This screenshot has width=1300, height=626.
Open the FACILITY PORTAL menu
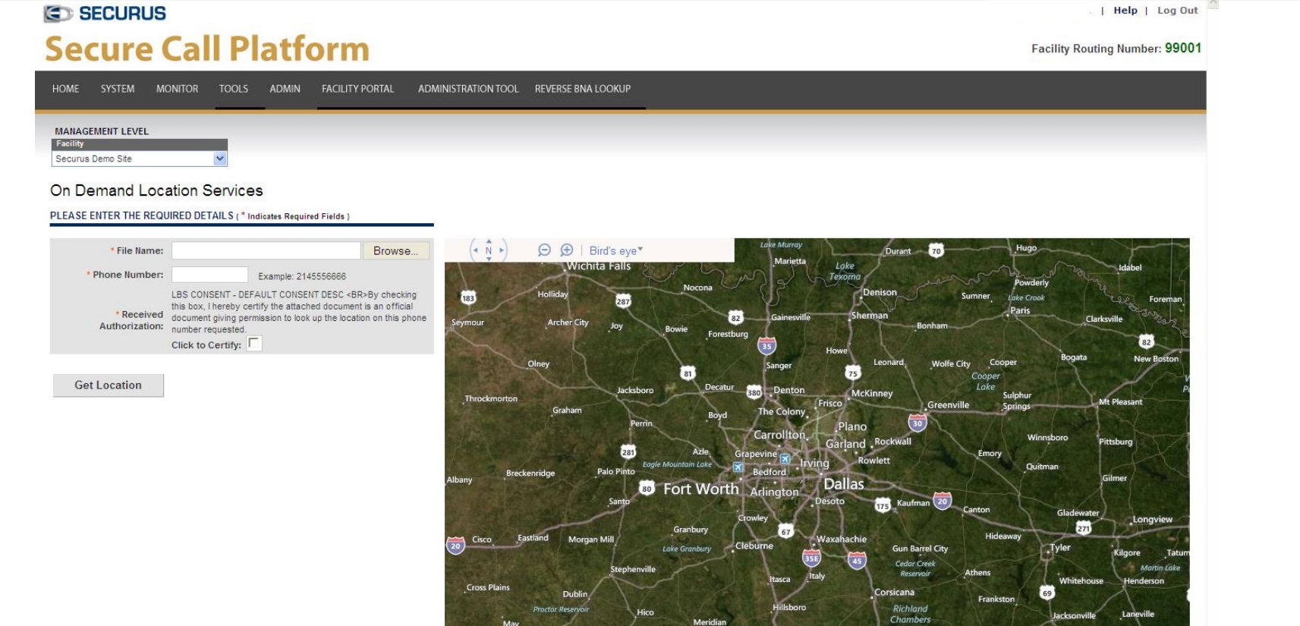click(x=357, y=89)
